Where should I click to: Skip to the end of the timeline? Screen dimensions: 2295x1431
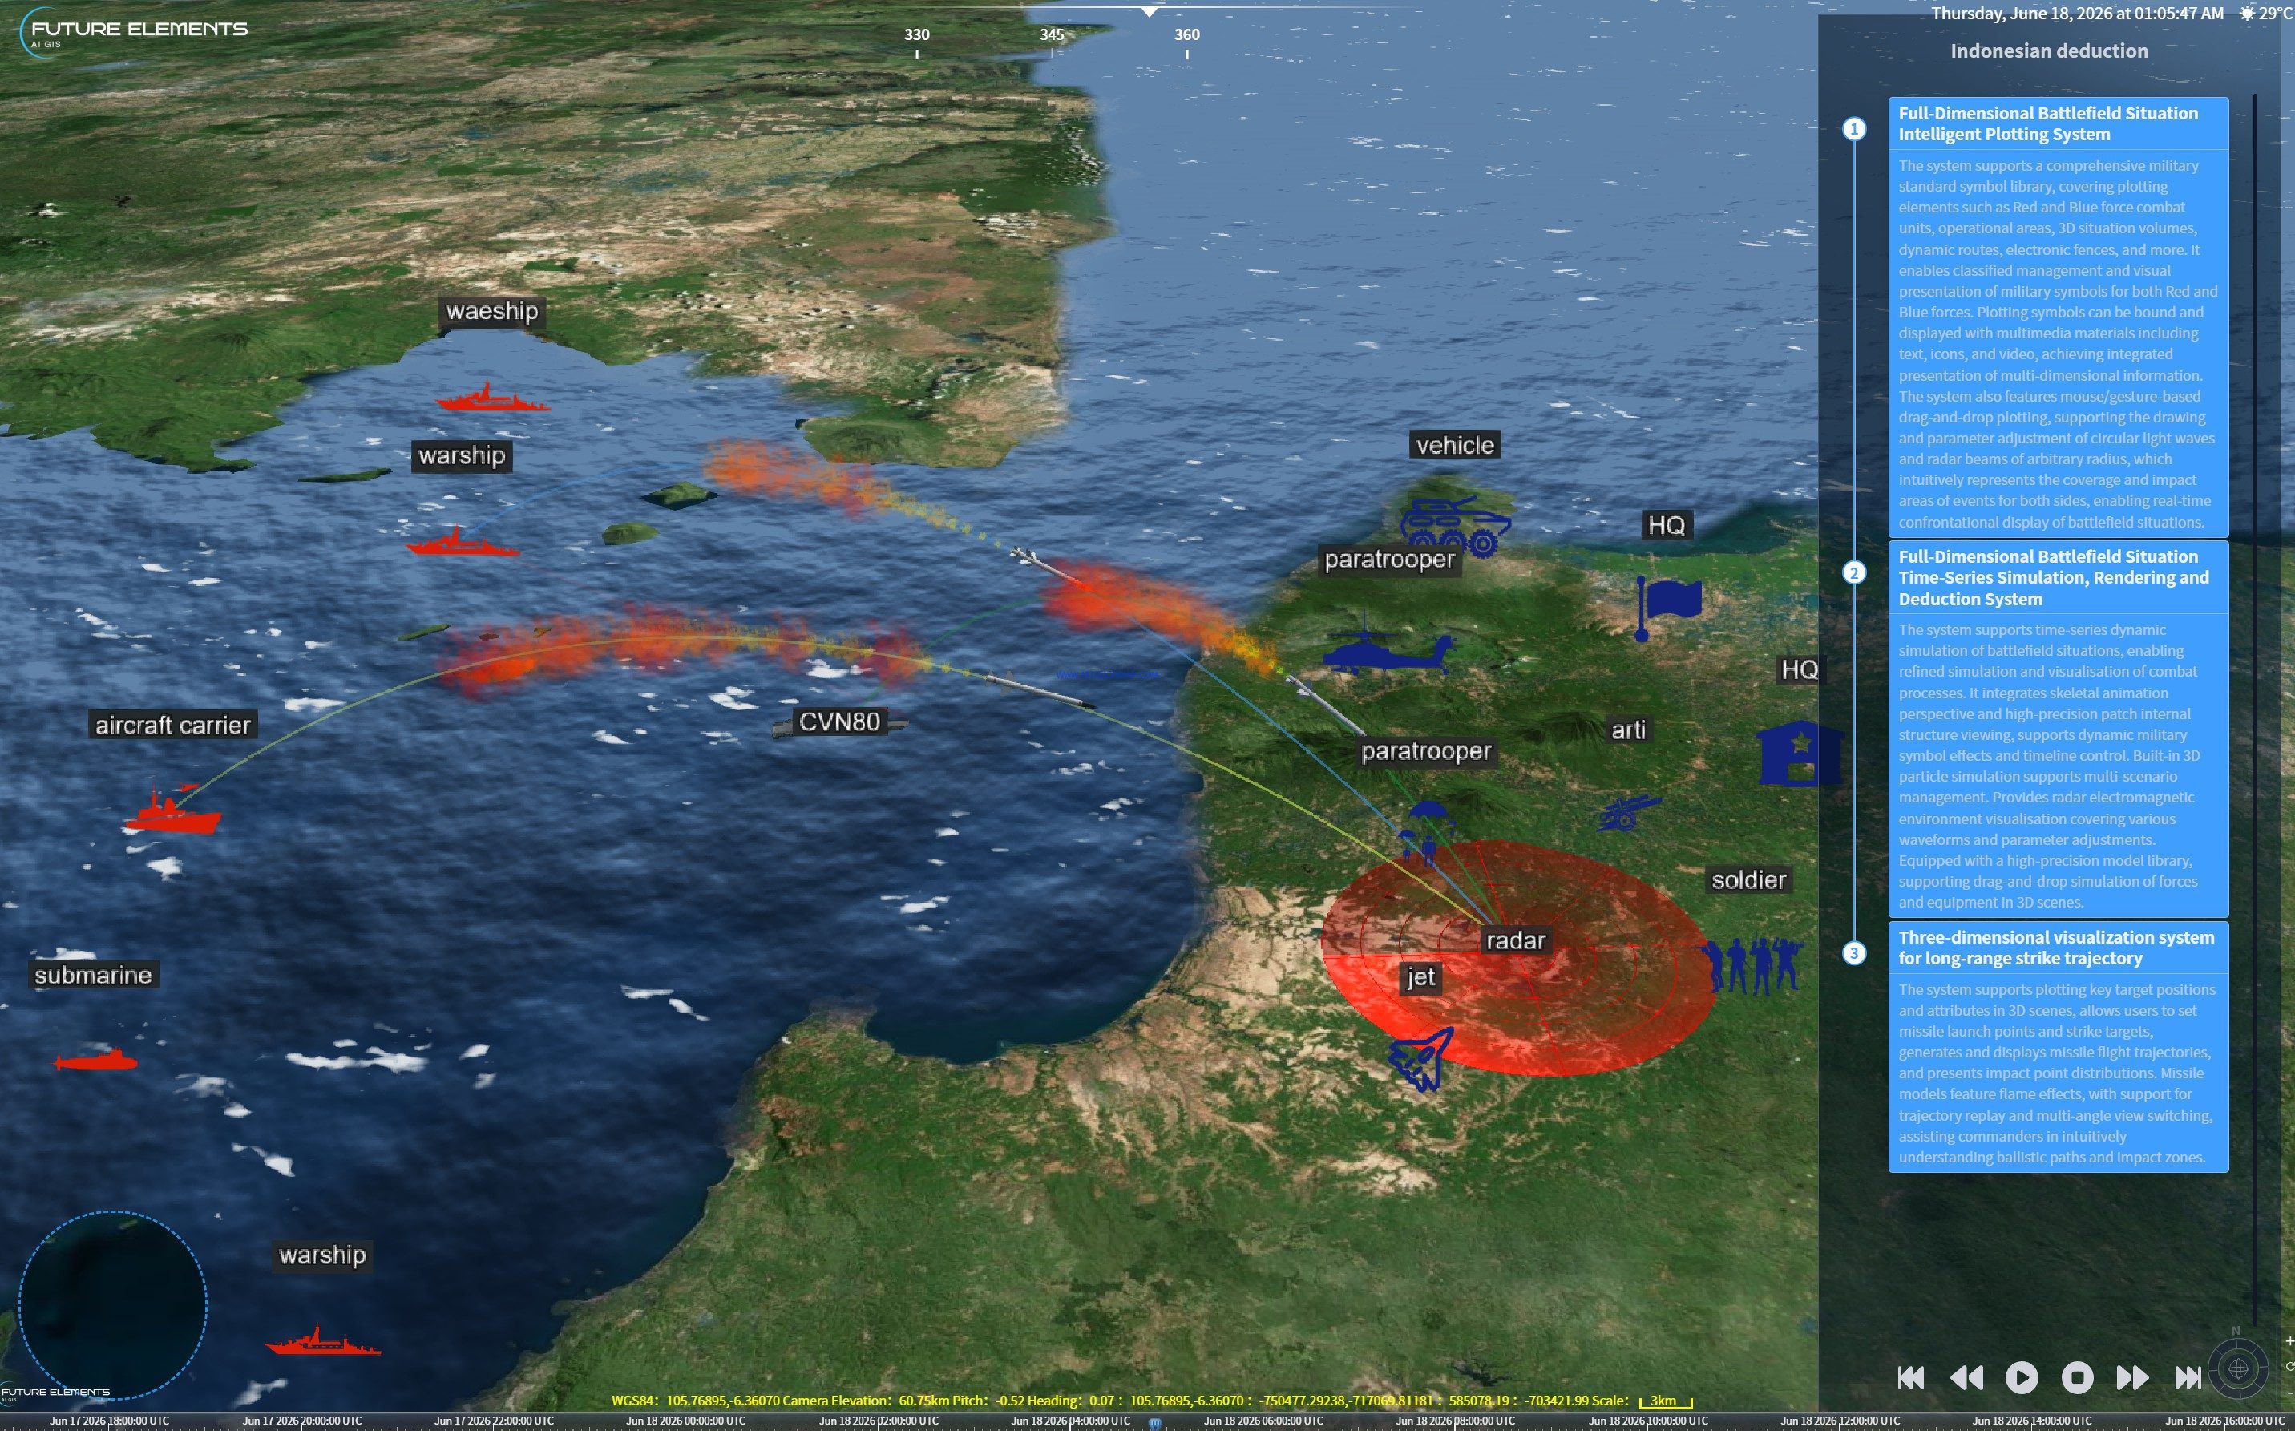[2187, 1377]
